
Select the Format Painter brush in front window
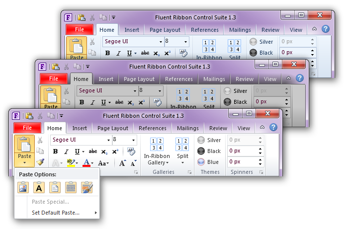(40, 162)
